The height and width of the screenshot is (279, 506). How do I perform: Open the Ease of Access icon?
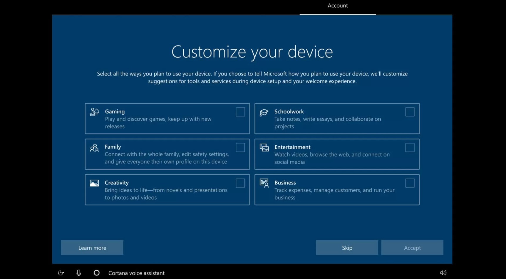pos(61,273)
